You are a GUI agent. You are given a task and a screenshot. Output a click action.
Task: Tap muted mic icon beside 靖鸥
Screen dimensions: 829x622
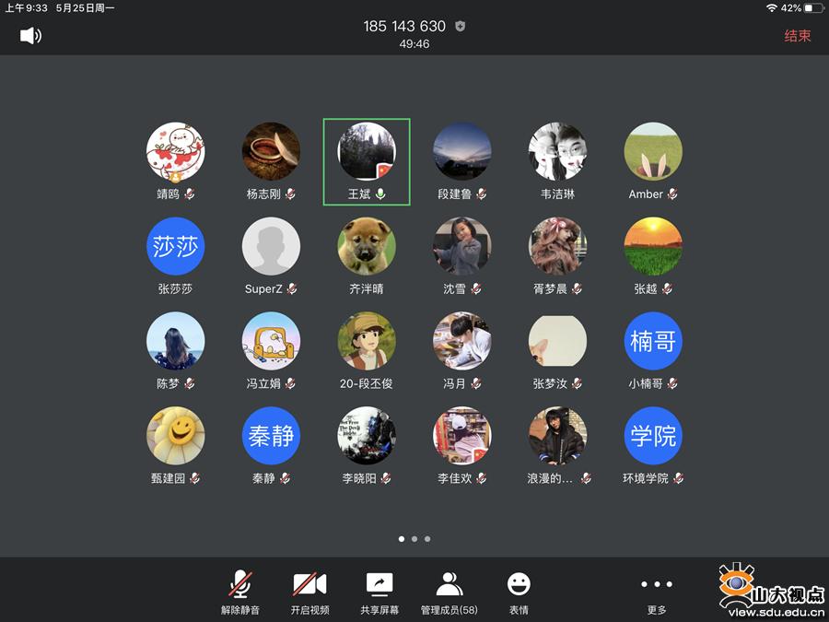(x=189, y=194)
